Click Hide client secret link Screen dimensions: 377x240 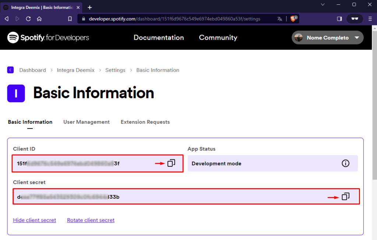tap(34, 220)
